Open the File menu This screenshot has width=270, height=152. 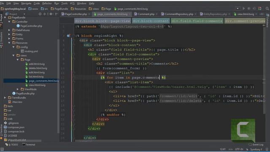(x=2, y=3)
